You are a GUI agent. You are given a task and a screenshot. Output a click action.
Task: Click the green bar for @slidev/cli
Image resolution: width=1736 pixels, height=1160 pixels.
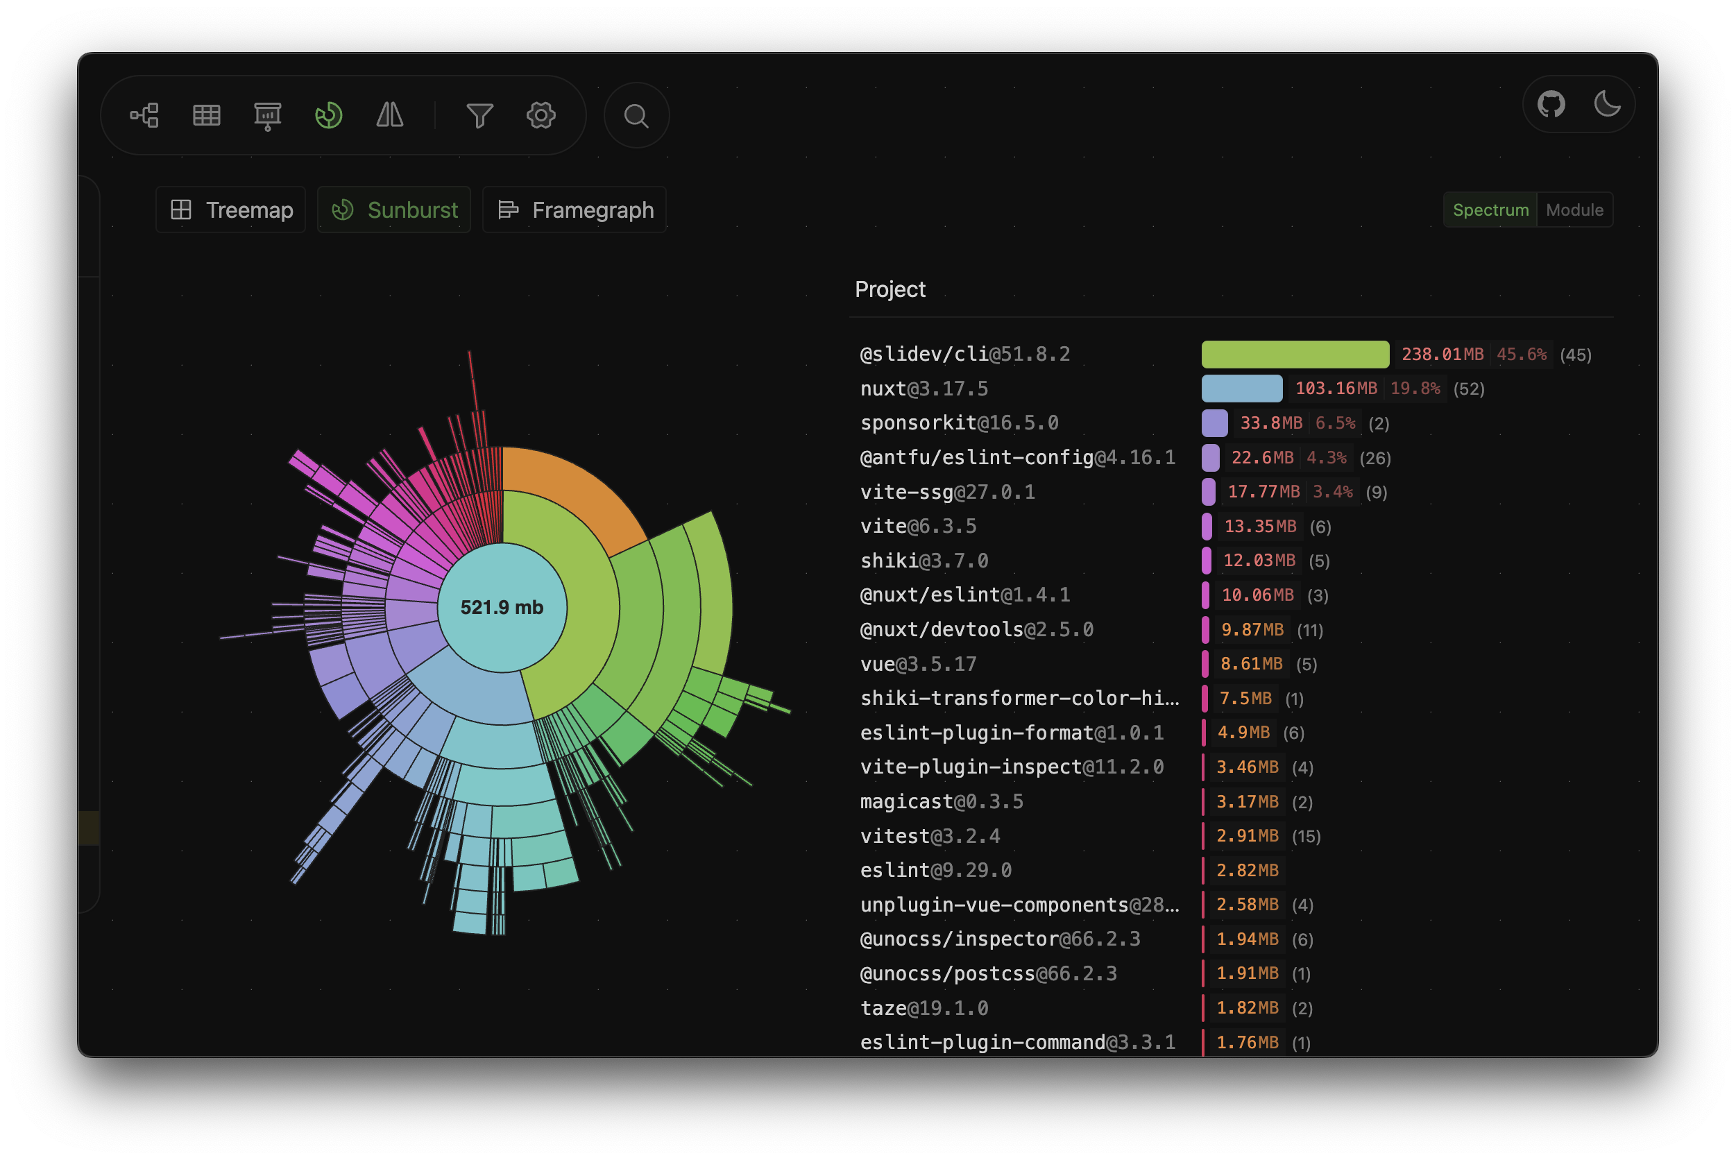tap(1295, 355)
